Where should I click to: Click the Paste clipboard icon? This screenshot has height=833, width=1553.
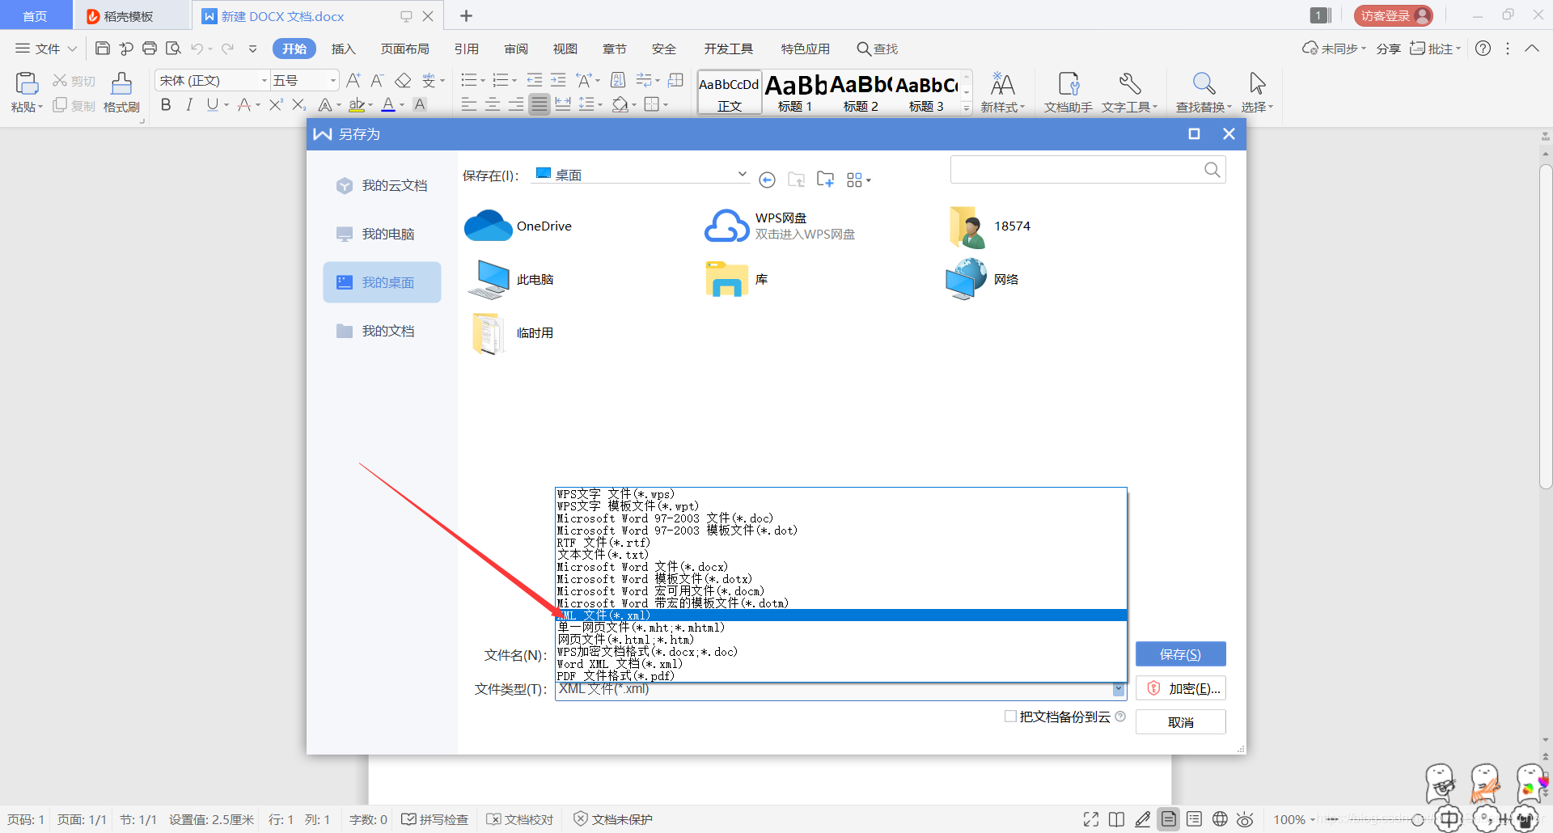(x=26, y=82)
